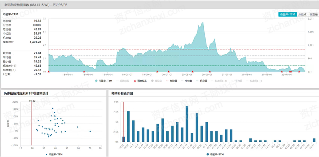The height and width of the screenshot is (157, 319).
Task: Click the first red triangle at chart's left edge
Action: (48, 72)
